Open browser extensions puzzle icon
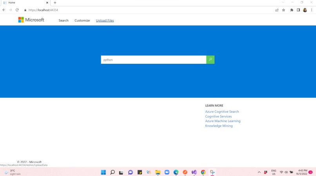Viewport: 316px width, 176px height. tap(292, 10)
